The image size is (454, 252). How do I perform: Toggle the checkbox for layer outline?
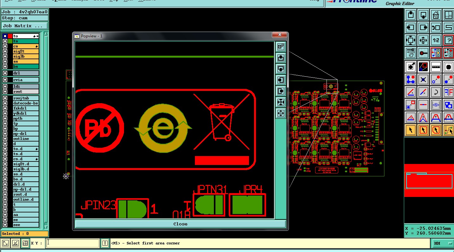5,139
